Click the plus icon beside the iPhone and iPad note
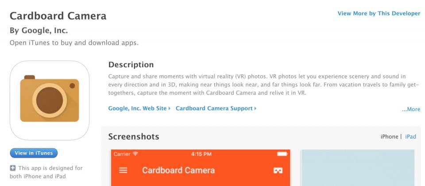The width and height of the screenshot is (425, 186). coord(13,168)
